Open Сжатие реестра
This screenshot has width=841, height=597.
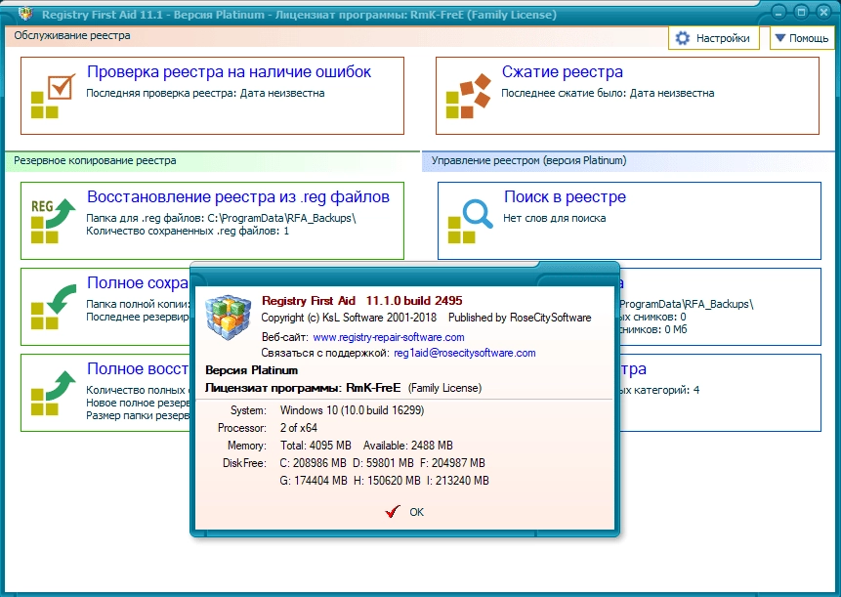(x=627, y=96)
